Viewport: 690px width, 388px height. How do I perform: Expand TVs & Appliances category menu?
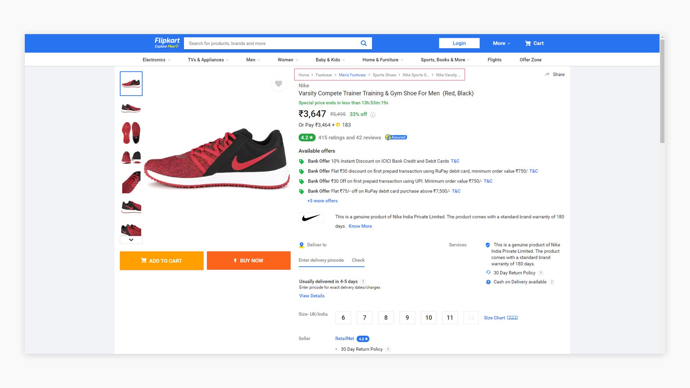(x=208, y=60)
